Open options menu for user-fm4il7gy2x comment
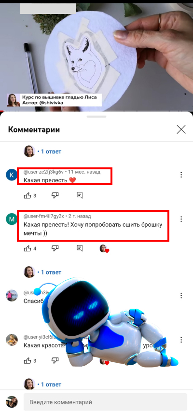This screenshot has width=193, height=411. 181,219
